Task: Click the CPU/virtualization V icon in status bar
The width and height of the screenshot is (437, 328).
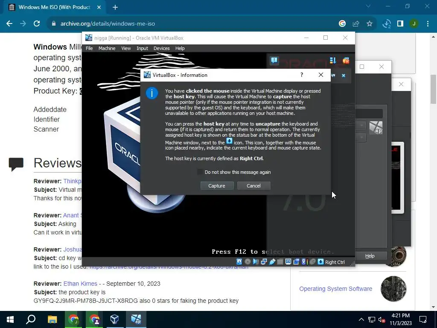Action: pyautogui.click(x=304, y=262)
